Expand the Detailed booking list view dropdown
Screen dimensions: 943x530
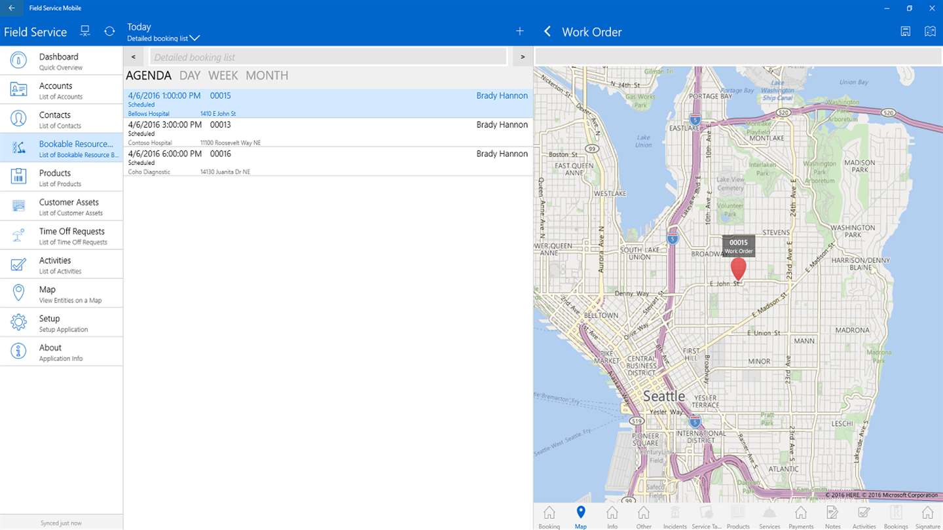coord(163,39)
